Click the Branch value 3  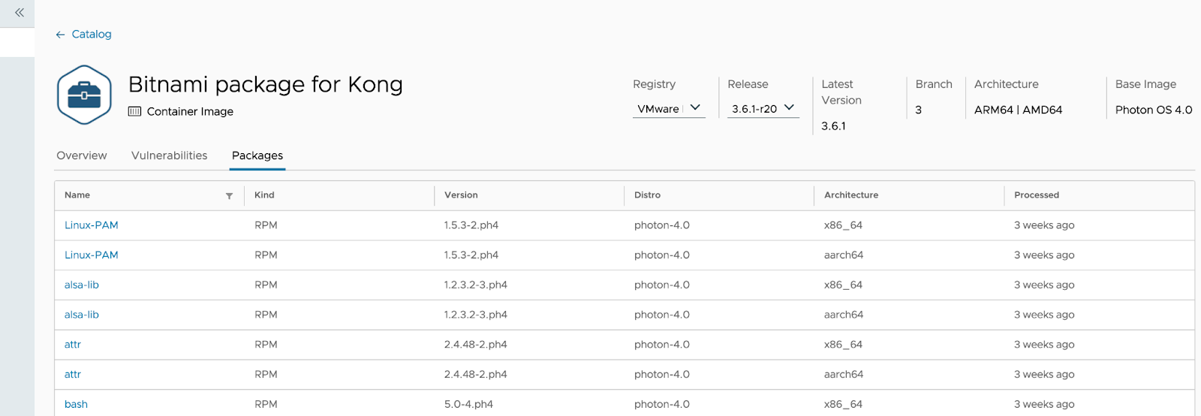(918, 110)
